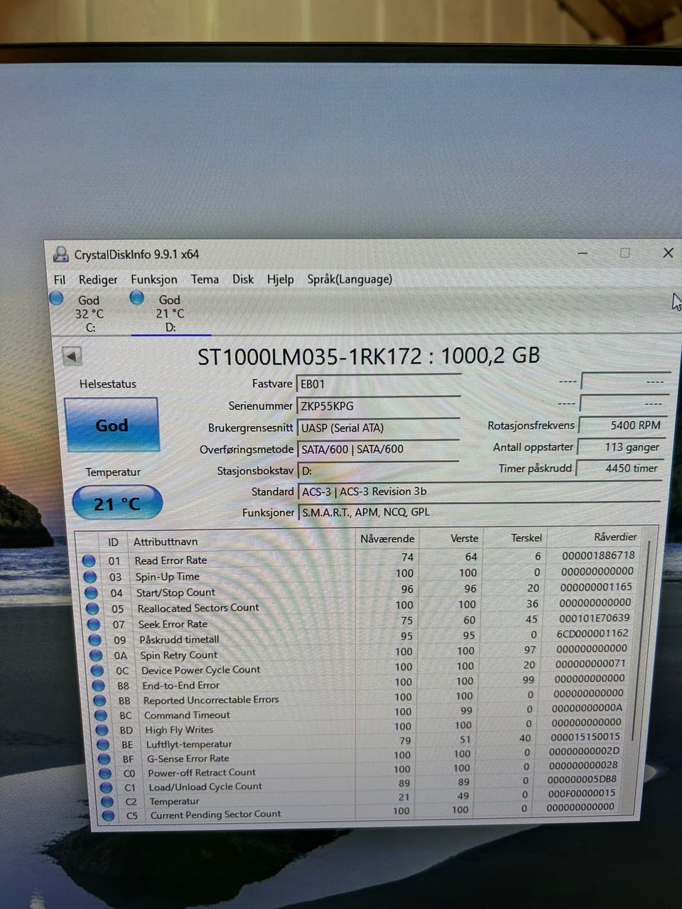This screenshot has width=682, height=909.
Task: Click the 21 °C temperature button
Action: [x=117, y=503]
